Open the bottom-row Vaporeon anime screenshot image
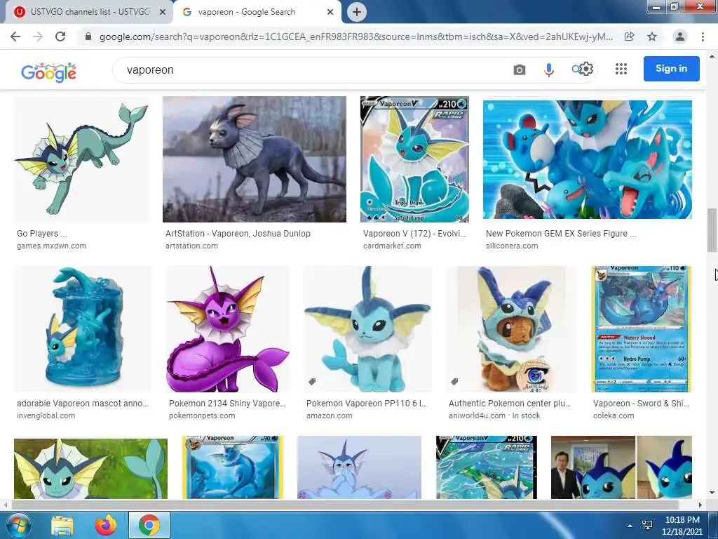The width and height of the screenshot is (718, 539). pyautogui.click(x=90, y=468)
